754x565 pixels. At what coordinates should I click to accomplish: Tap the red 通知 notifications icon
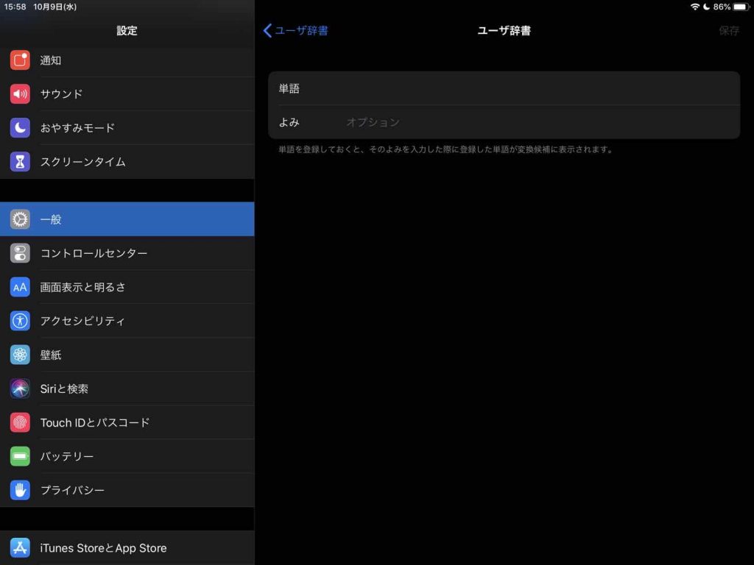pos(20,60)
